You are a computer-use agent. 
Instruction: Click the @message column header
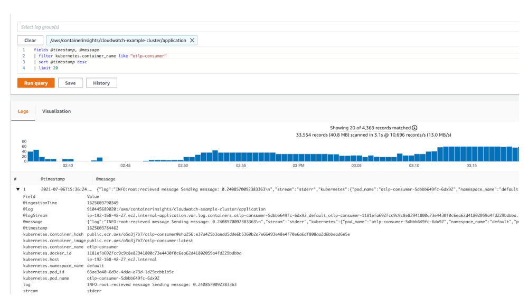tap(106, 178)
